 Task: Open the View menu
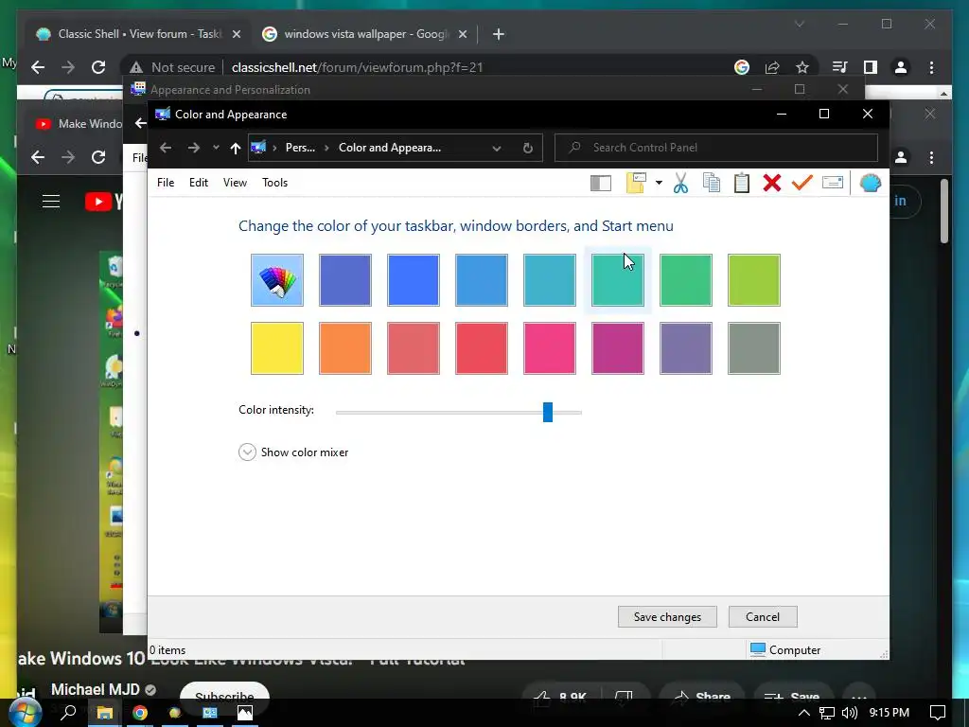tap(235, 183)
